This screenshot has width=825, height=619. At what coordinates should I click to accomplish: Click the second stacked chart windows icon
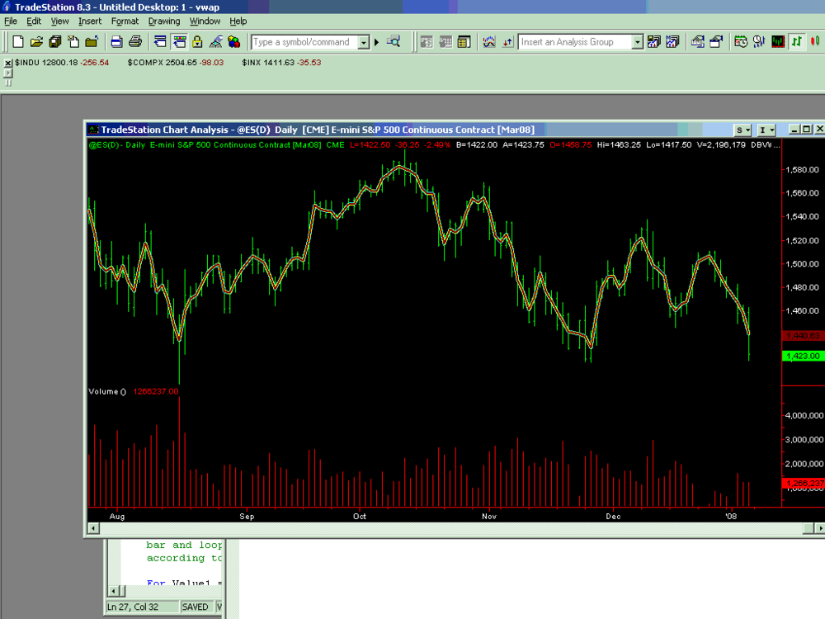pyautogui.click(x=672, y=42)
